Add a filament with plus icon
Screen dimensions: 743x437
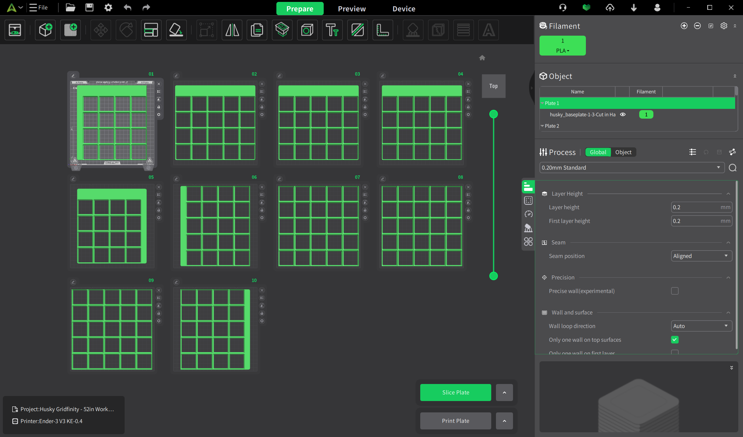(x=684, y=26)
